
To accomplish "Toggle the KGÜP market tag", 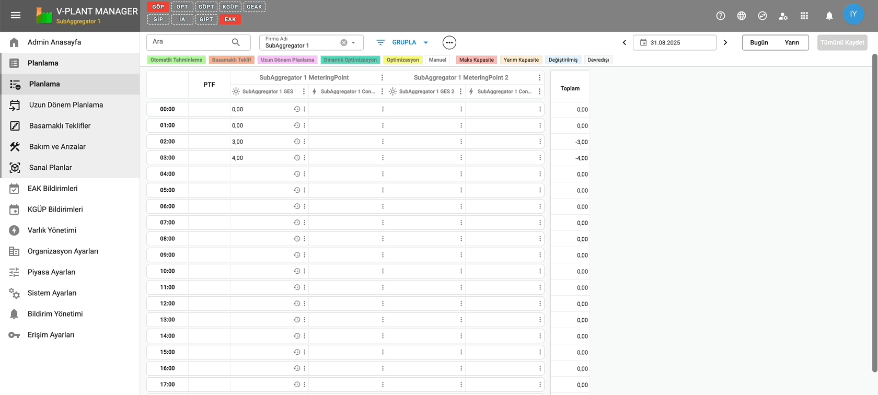I will pyautogui.click(x=230, y=7).
